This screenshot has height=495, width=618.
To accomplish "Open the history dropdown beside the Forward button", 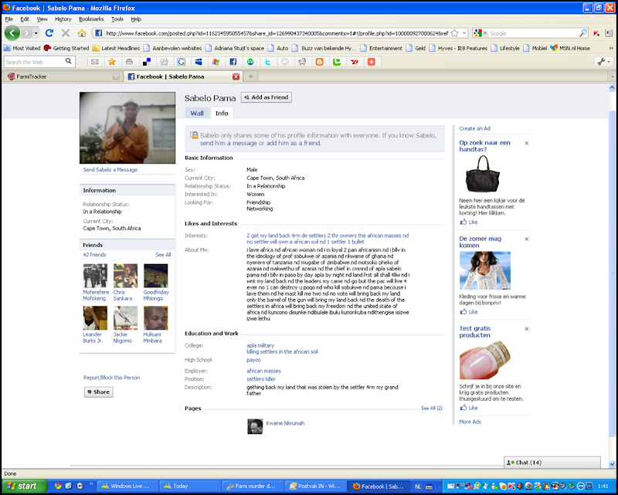I will point(36,33).
